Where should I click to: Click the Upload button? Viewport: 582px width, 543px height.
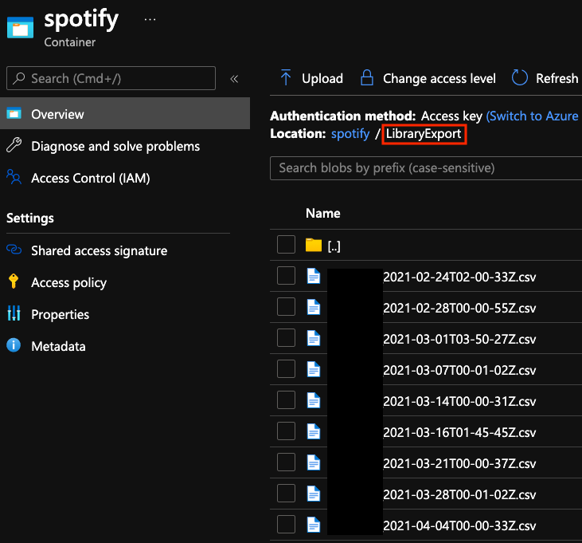(311, 78)
